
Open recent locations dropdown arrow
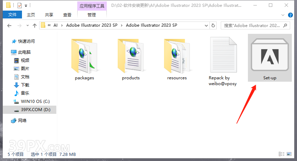click(27, 25)
